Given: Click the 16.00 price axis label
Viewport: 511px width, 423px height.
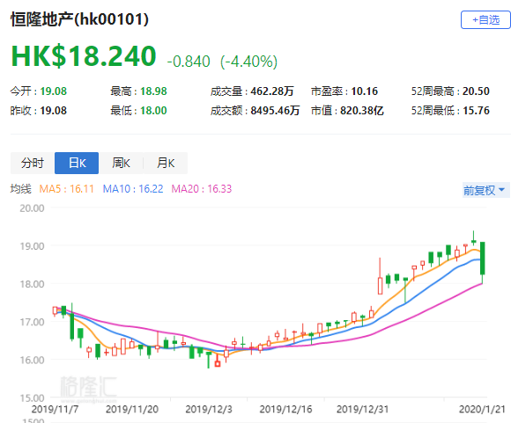Looking at the screenshot, I should [32, 361].
